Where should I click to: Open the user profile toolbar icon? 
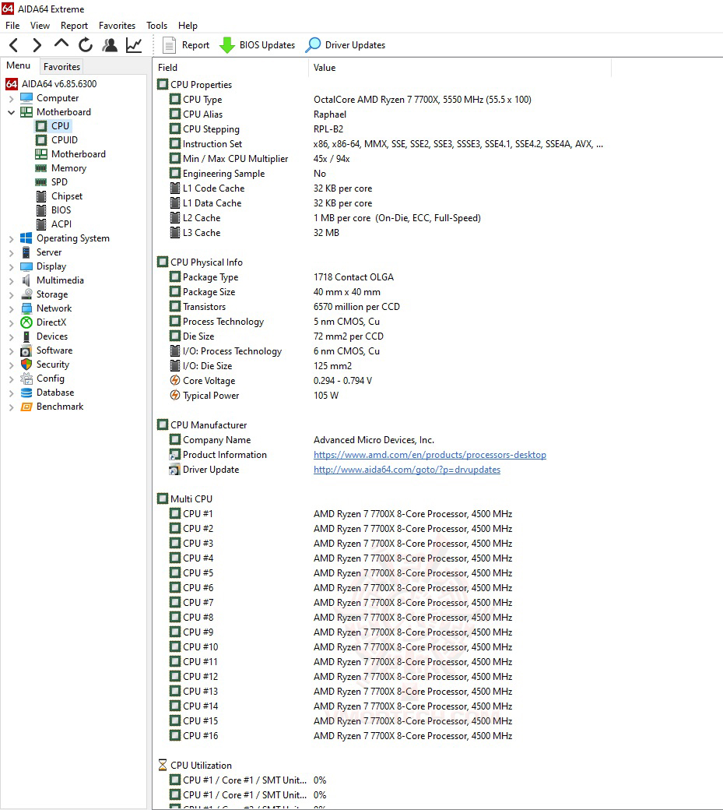click(110, 45)
